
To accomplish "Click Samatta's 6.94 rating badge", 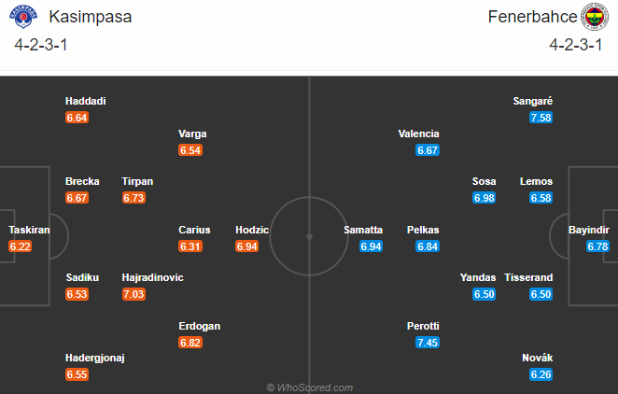I will coord(372,246).
